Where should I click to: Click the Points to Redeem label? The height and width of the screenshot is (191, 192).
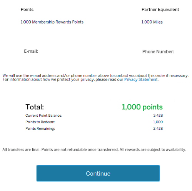tap(40, 122)
